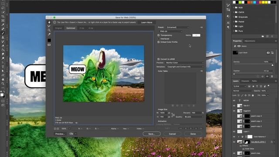Switch to the 4-Up tab
Viewport: 279px width, 157px height.
(x=91, y=28)
